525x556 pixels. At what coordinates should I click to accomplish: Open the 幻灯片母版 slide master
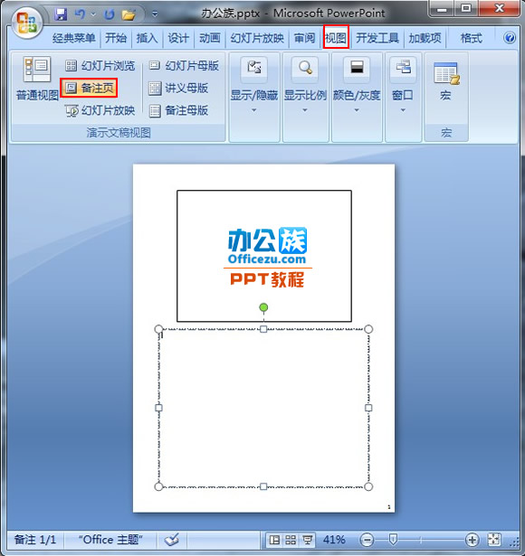click(x=184, y=66)
